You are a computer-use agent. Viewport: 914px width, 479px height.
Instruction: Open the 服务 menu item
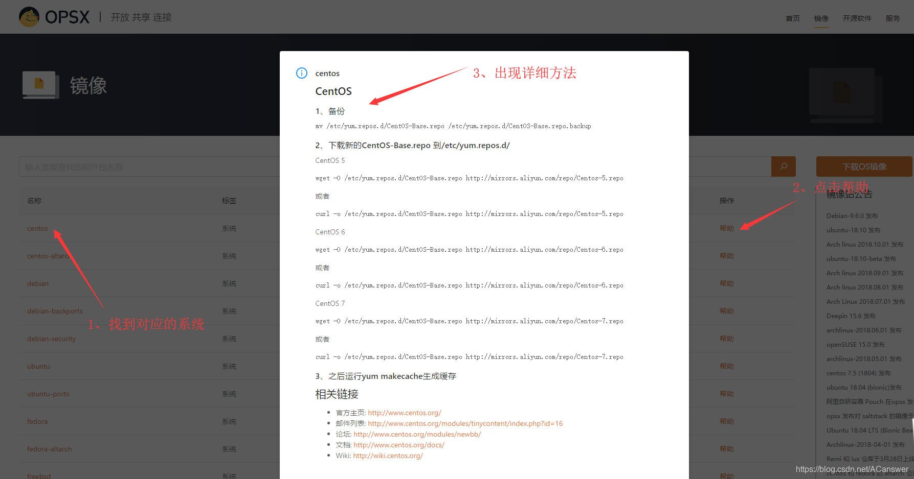coord(893,18)
